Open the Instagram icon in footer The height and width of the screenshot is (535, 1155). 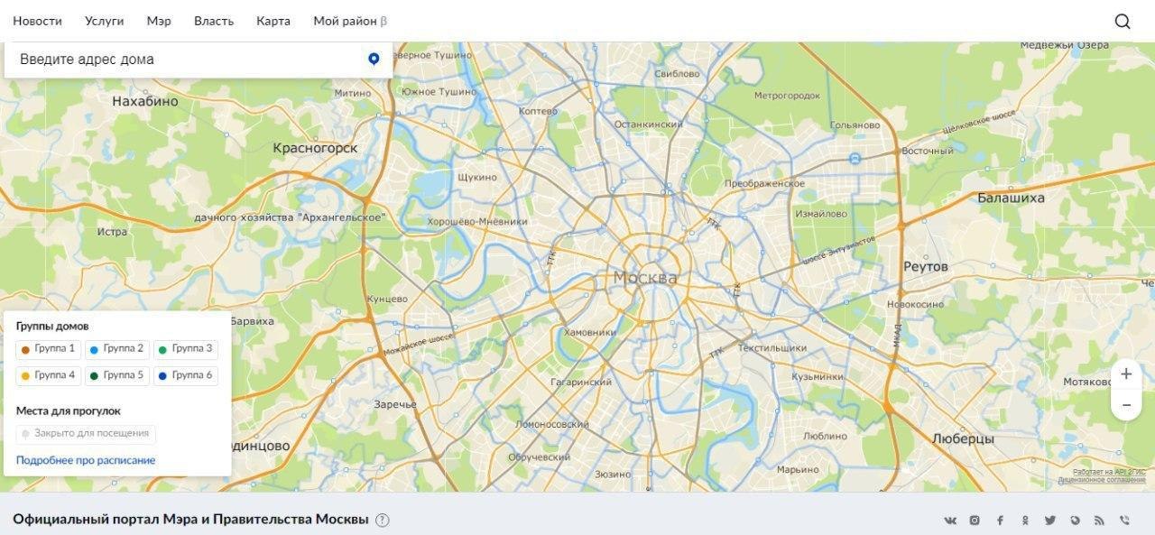[x=975, y=521]
